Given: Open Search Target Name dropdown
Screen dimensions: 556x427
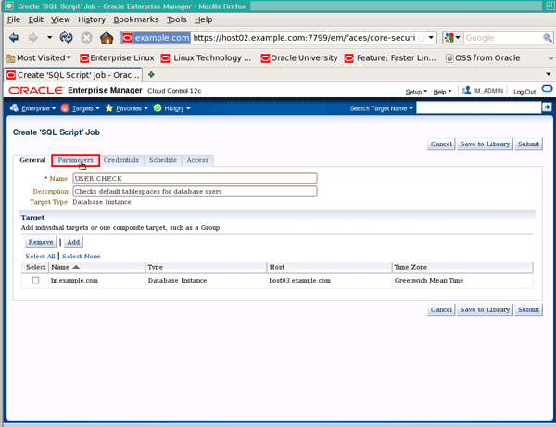Looking at the screenshot, I should click(381, 108).
